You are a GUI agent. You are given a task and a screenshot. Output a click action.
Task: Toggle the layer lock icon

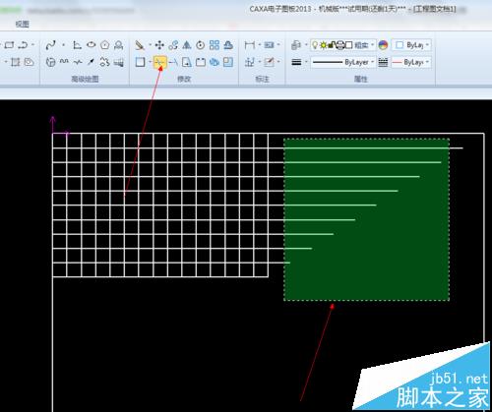click(332, 45)
